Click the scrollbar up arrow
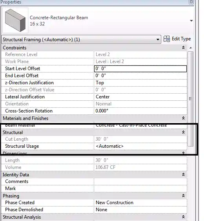Screen dimensions: 204x221 click(x=191, y=48)
